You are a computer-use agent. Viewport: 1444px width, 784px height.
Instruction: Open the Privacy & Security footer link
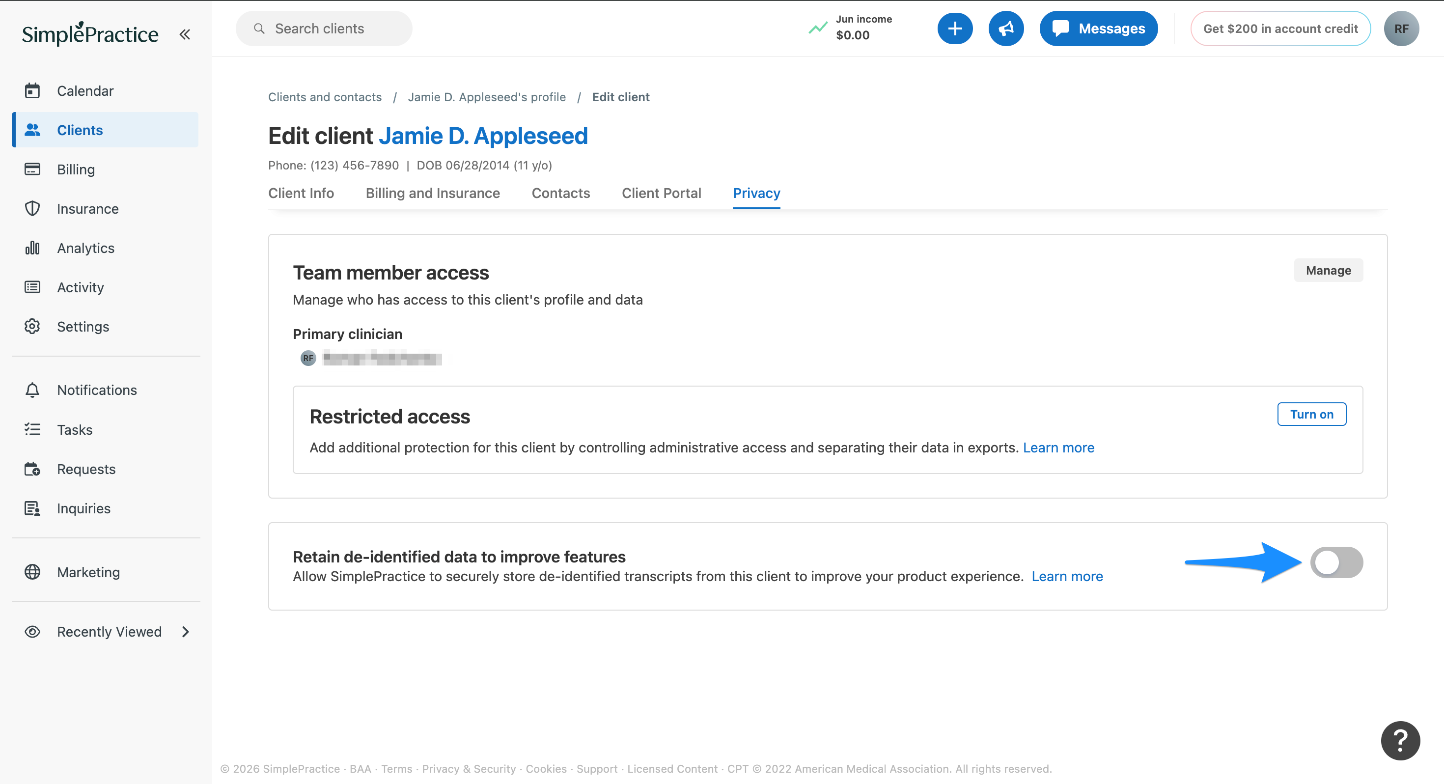[468, 768]
